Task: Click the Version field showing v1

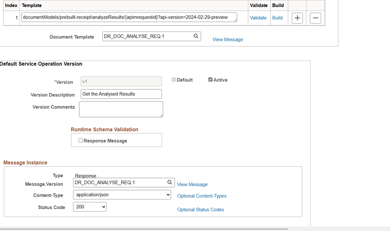Action: (121, 82)
